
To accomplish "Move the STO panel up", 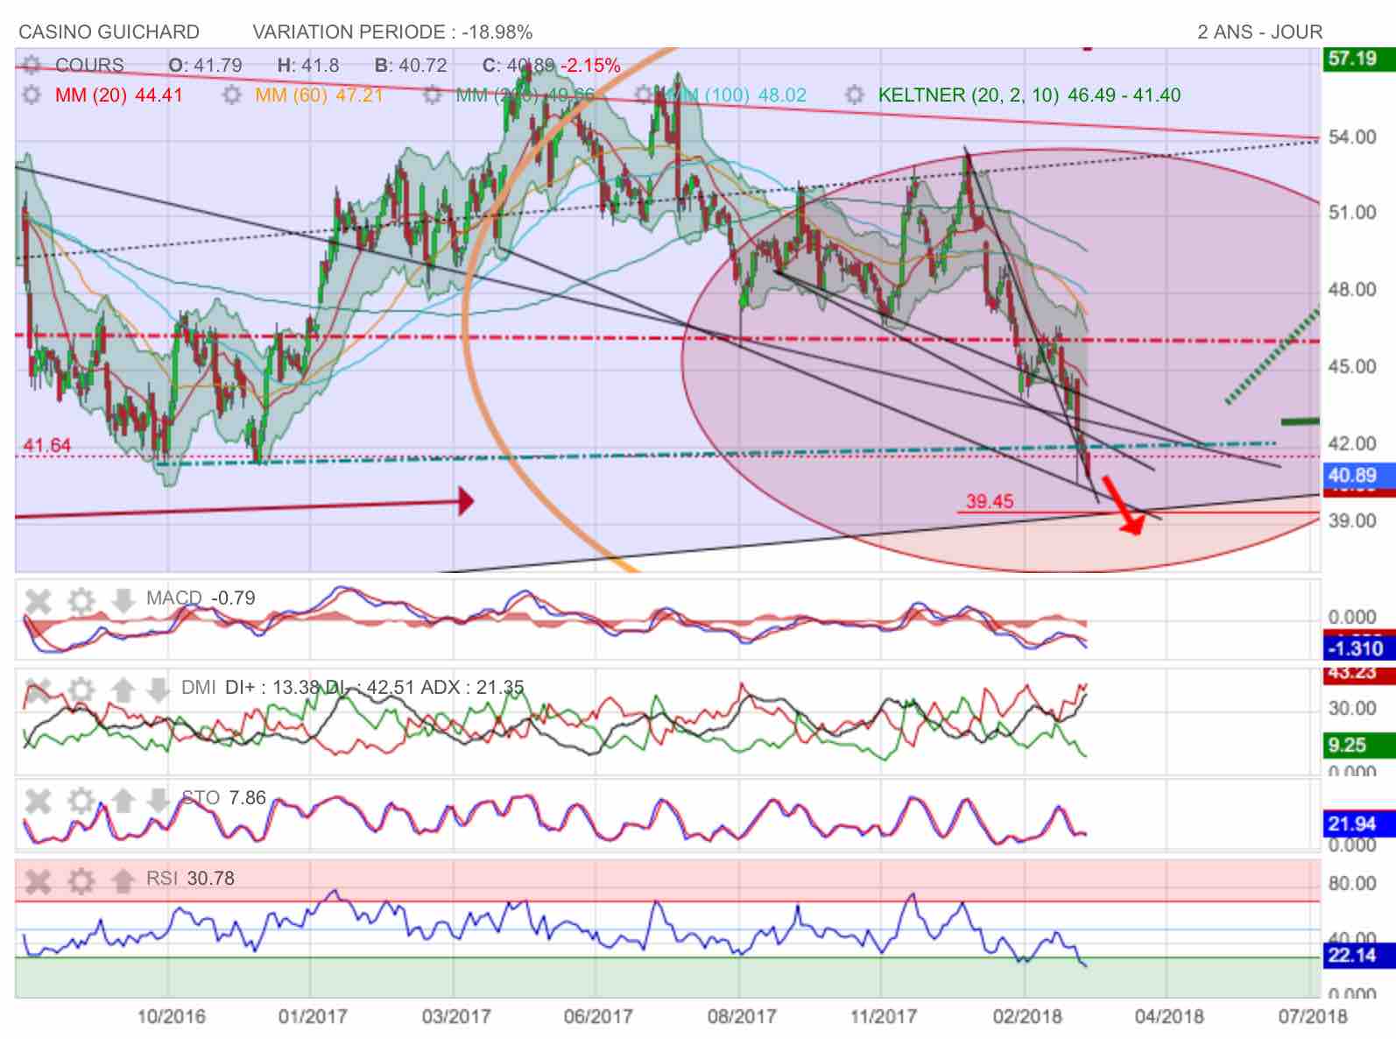I will (123, 801).
